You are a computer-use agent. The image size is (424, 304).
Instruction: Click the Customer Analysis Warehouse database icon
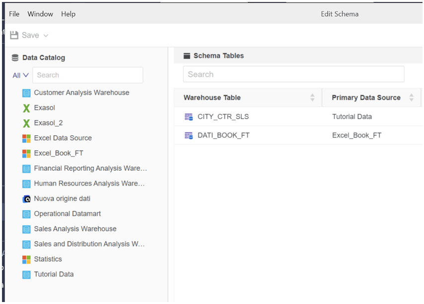26,93
